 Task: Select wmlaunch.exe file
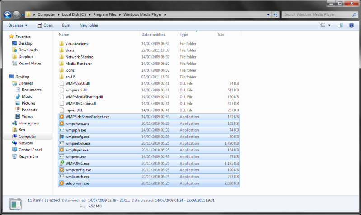[149, 177]
